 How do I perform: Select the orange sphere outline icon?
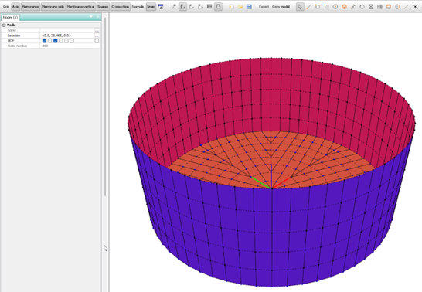point(397,7)
